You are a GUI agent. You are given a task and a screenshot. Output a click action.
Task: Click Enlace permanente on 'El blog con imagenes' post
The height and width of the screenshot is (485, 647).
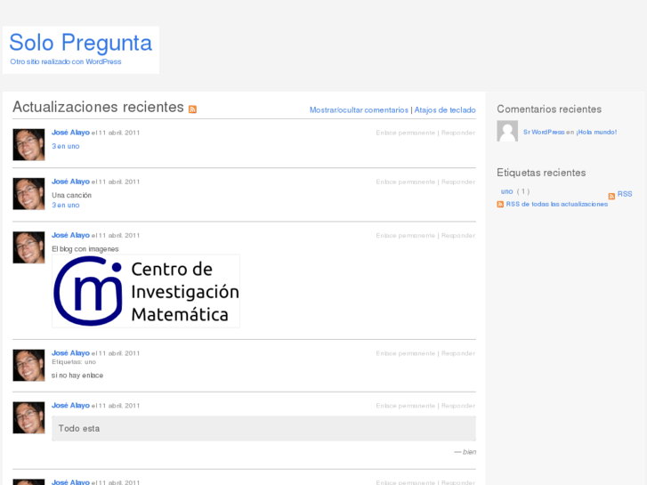(405, 236)
